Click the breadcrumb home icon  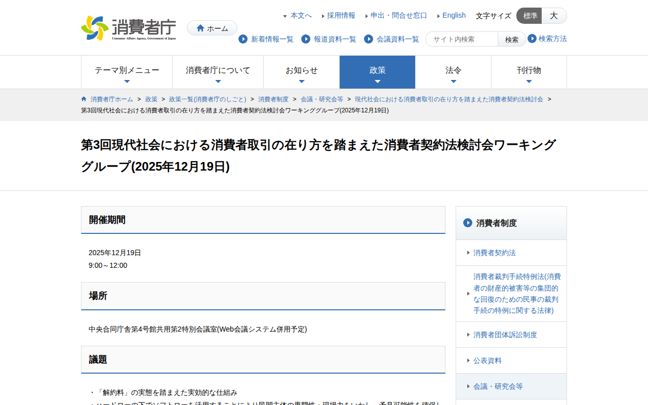84,99
